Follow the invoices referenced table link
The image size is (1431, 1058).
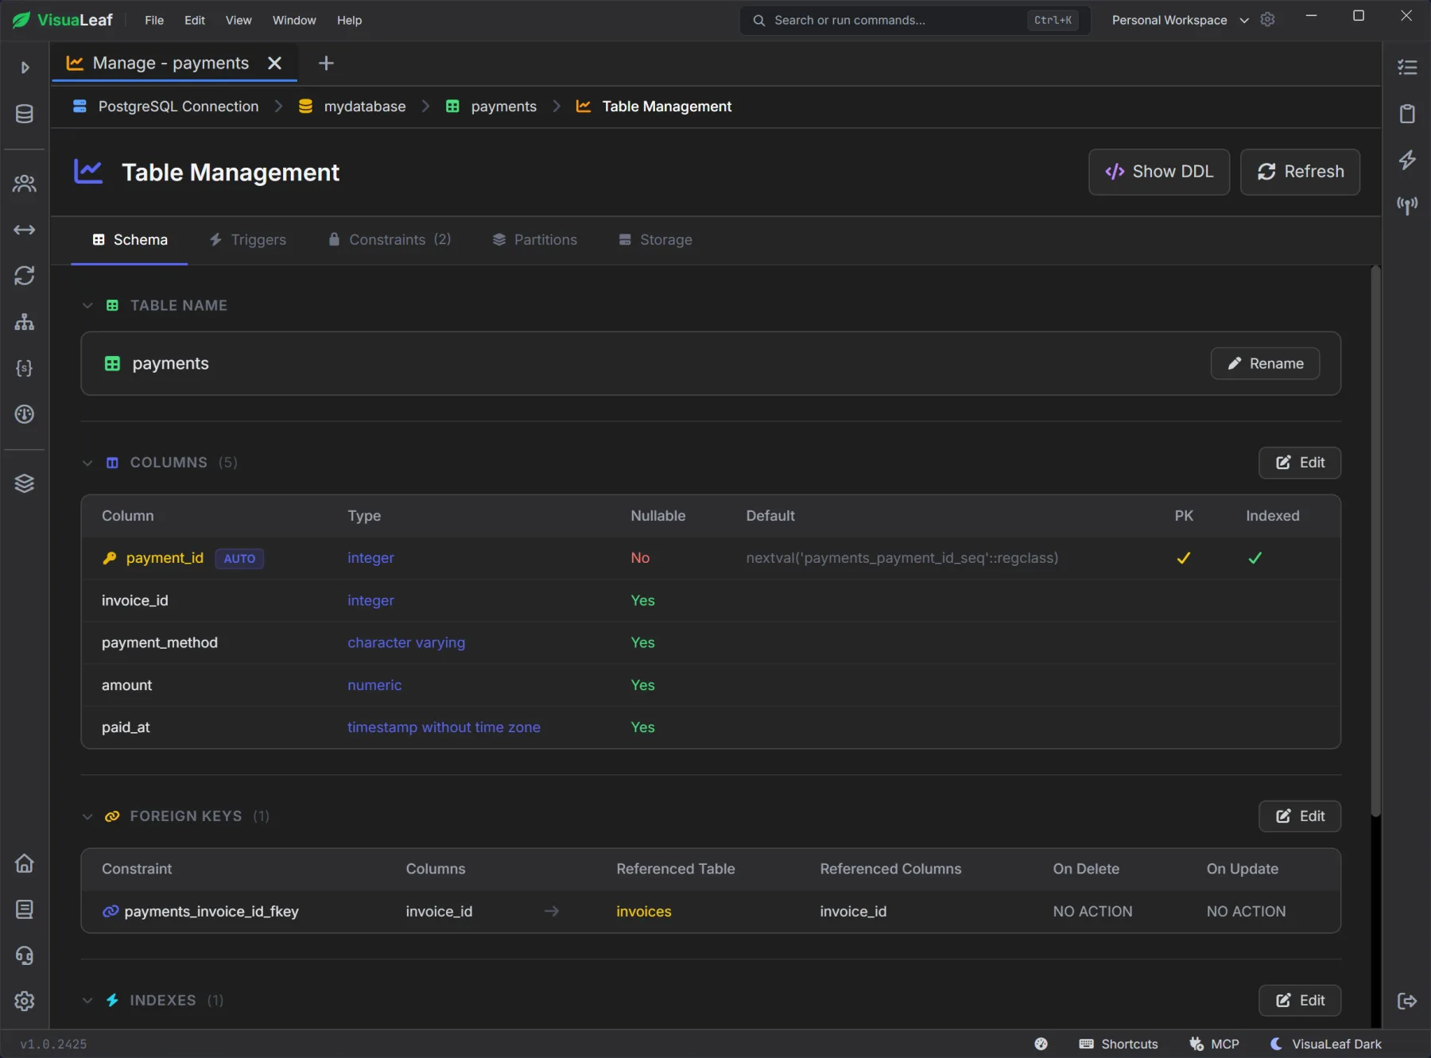click(644, 912)
